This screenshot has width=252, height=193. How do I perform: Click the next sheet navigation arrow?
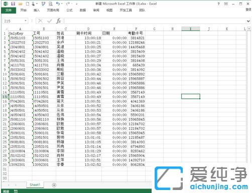coord(16,185)
